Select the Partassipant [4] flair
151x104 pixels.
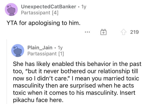[x=40, y=13]
